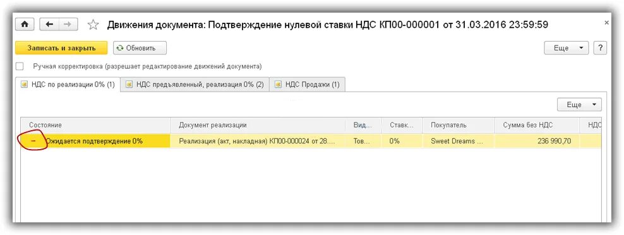The width and height of the screenshot is (624, 235).
Task: Select 0% rate cell
Action: 402,141
